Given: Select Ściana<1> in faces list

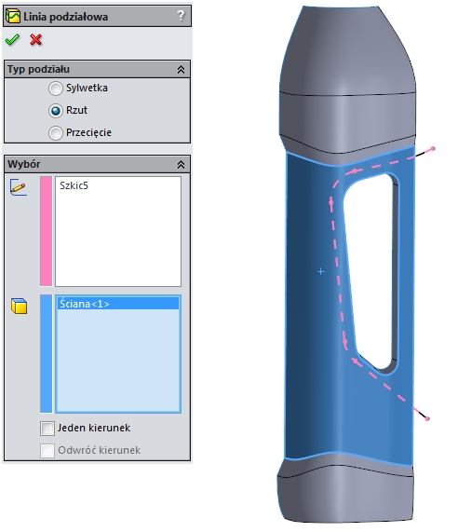Looking at the screenshot, I should point(118,304).
